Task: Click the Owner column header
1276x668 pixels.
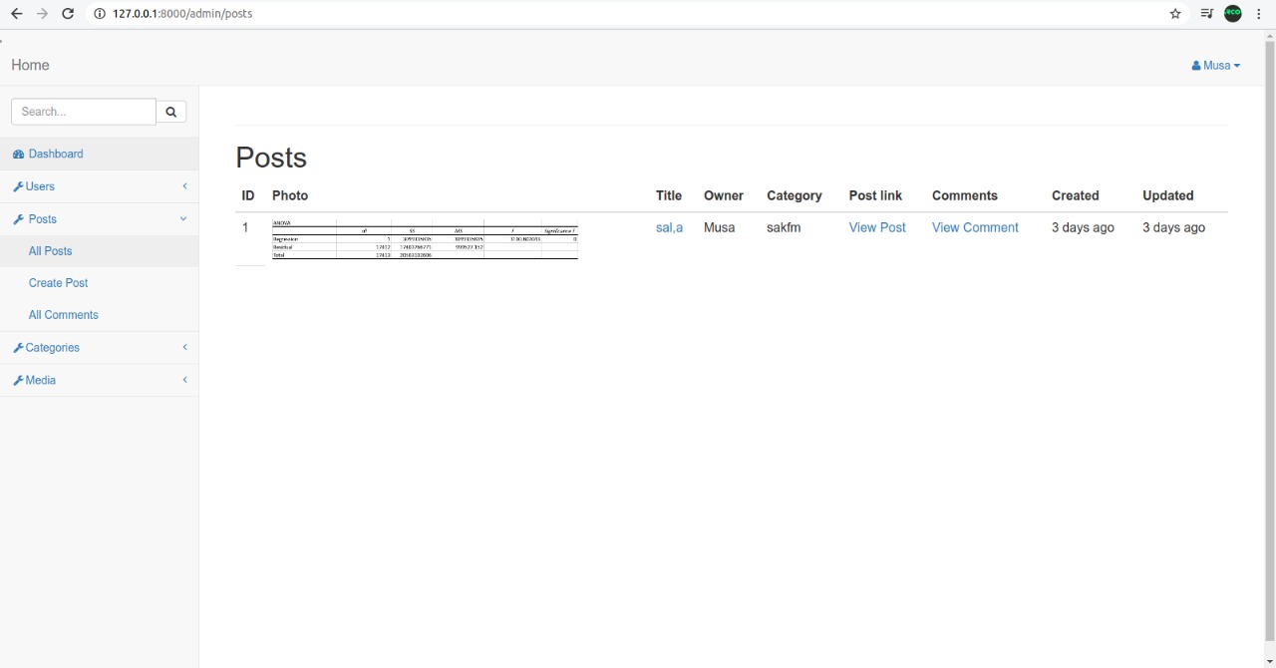Action: point(724,195)
